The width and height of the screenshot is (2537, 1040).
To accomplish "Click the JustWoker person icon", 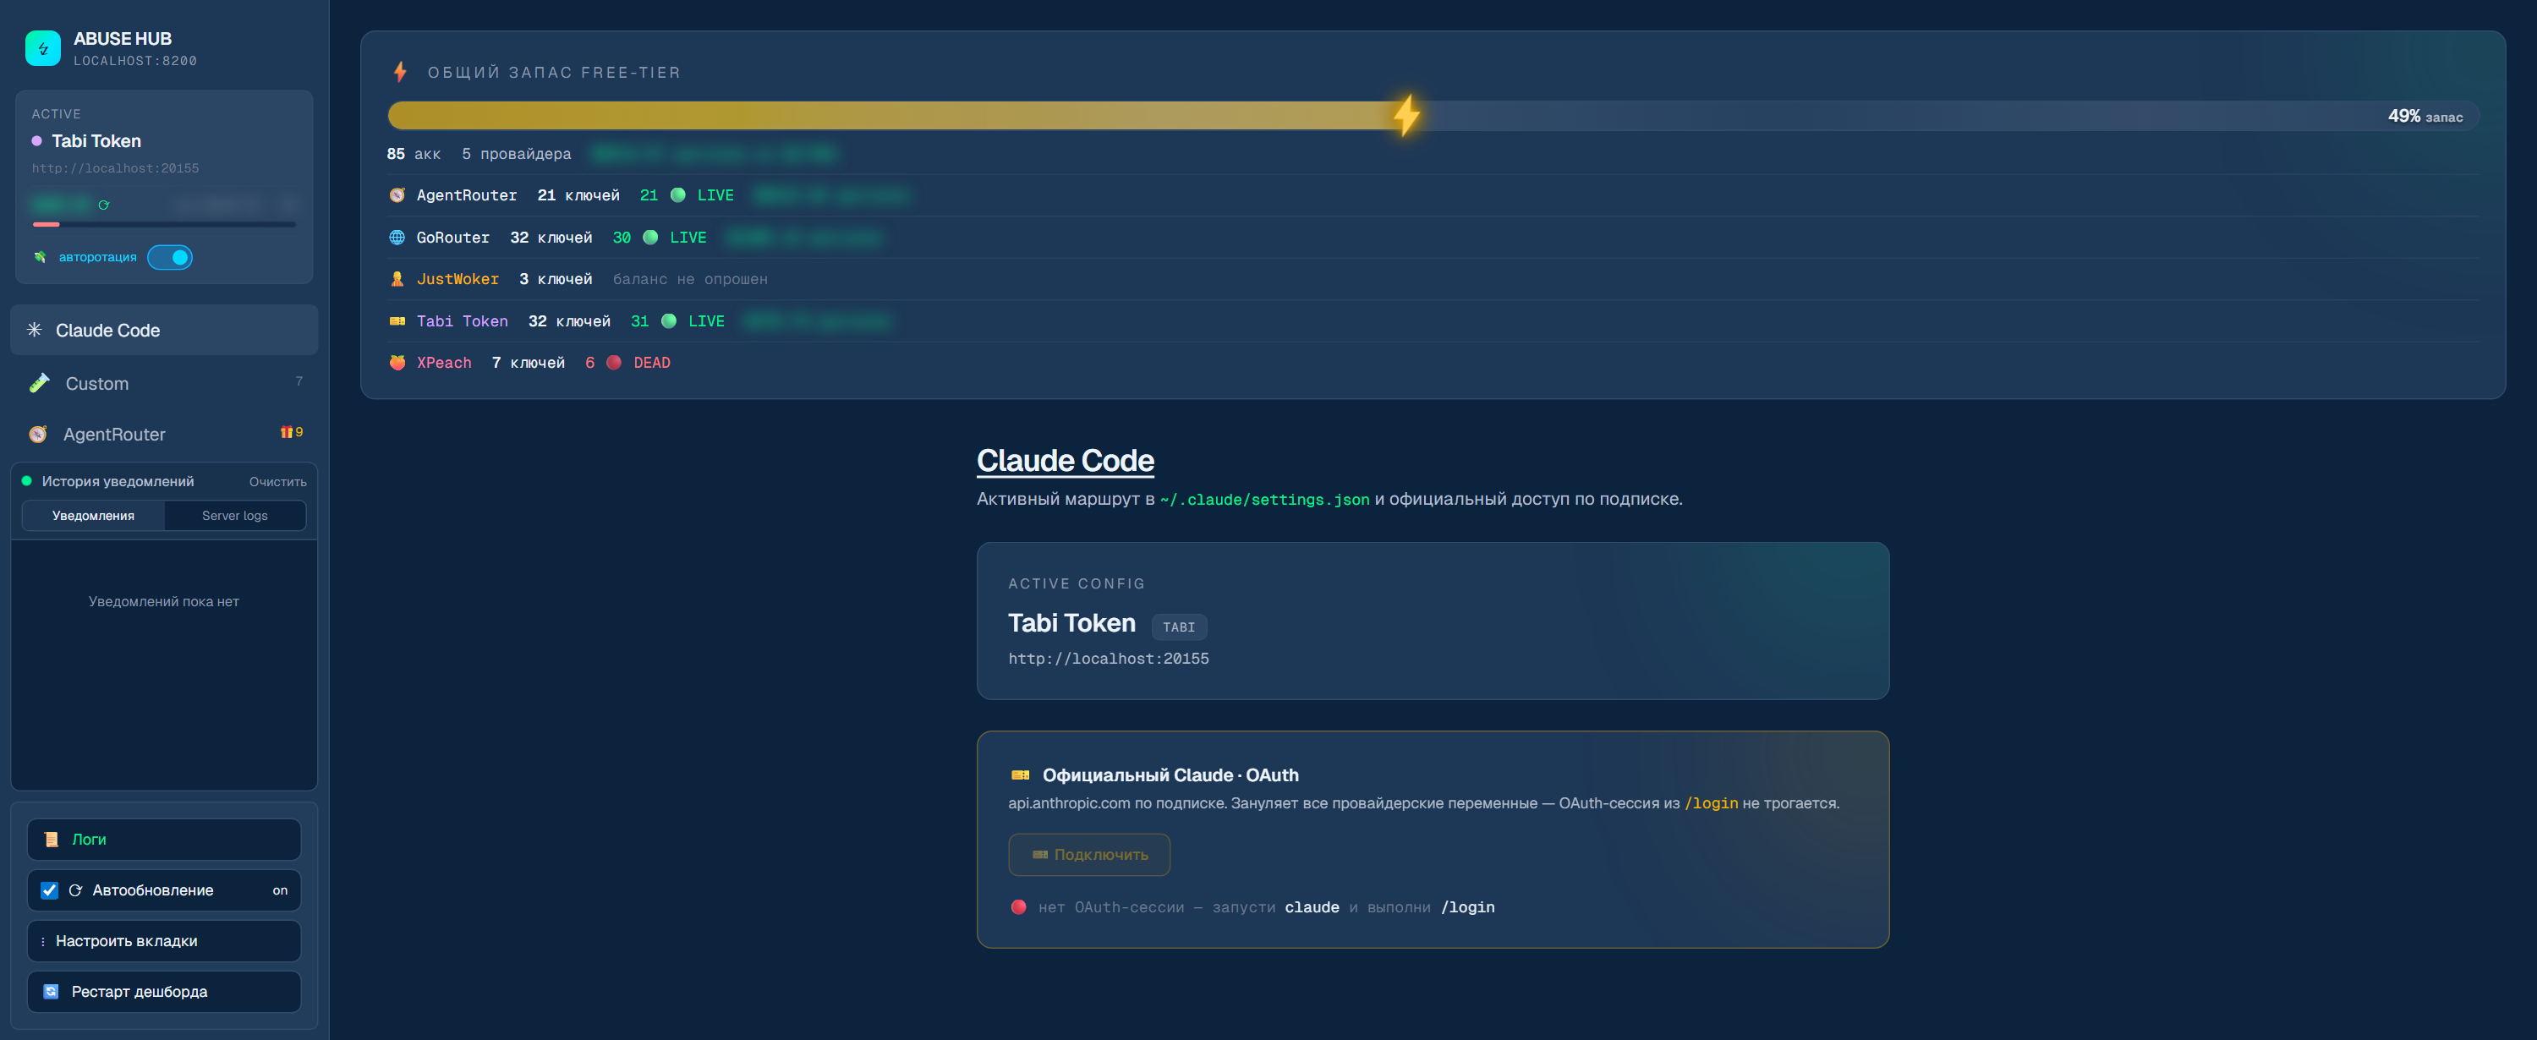I will (x=397, y=279).
